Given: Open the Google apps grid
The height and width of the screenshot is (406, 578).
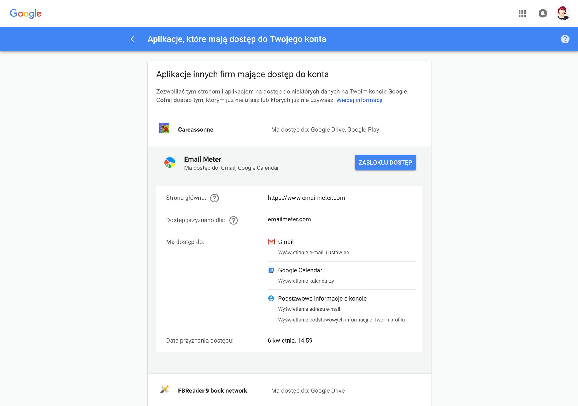Looking at the screenshot, I should click(x=522, y=13).
